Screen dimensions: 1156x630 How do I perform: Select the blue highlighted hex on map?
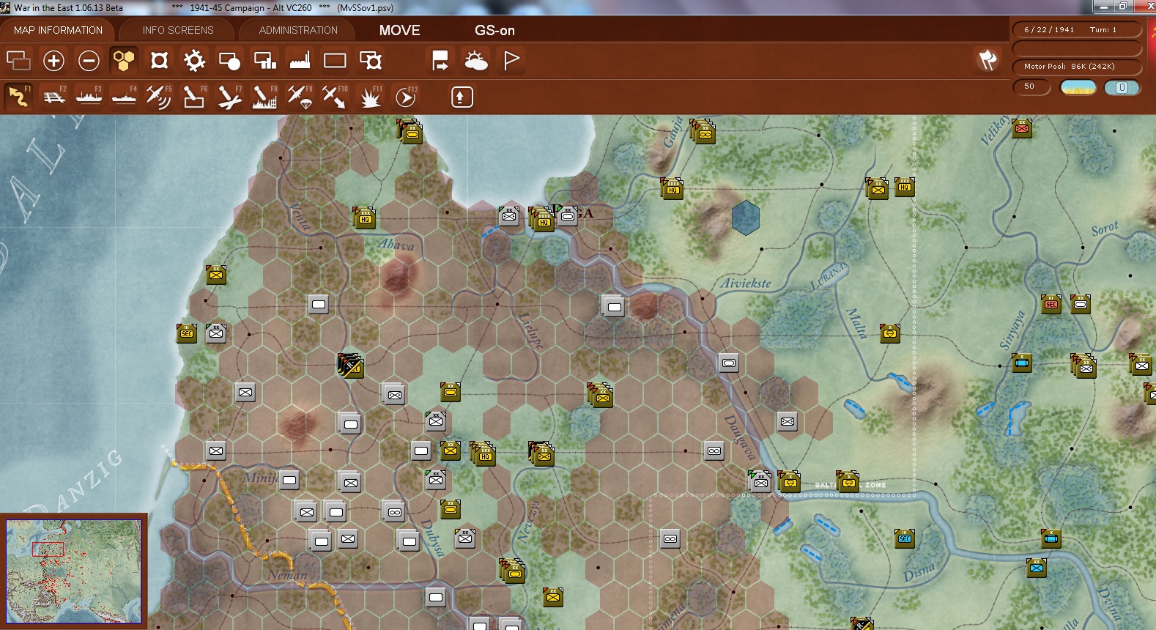tap(746, 218)
